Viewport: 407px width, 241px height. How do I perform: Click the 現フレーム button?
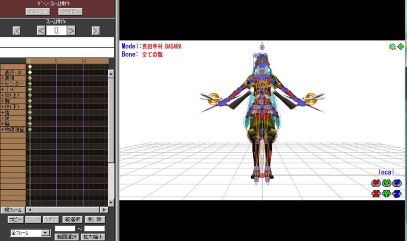[13, 210]
